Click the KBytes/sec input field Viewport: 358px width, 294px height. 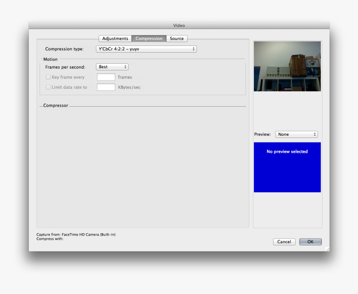(106, 87)
